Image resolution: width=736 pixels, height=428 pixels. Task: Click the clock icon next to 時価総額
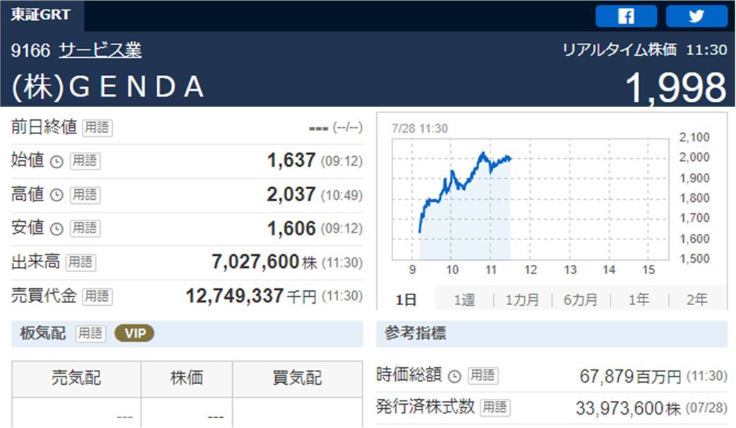coord(454,376)
